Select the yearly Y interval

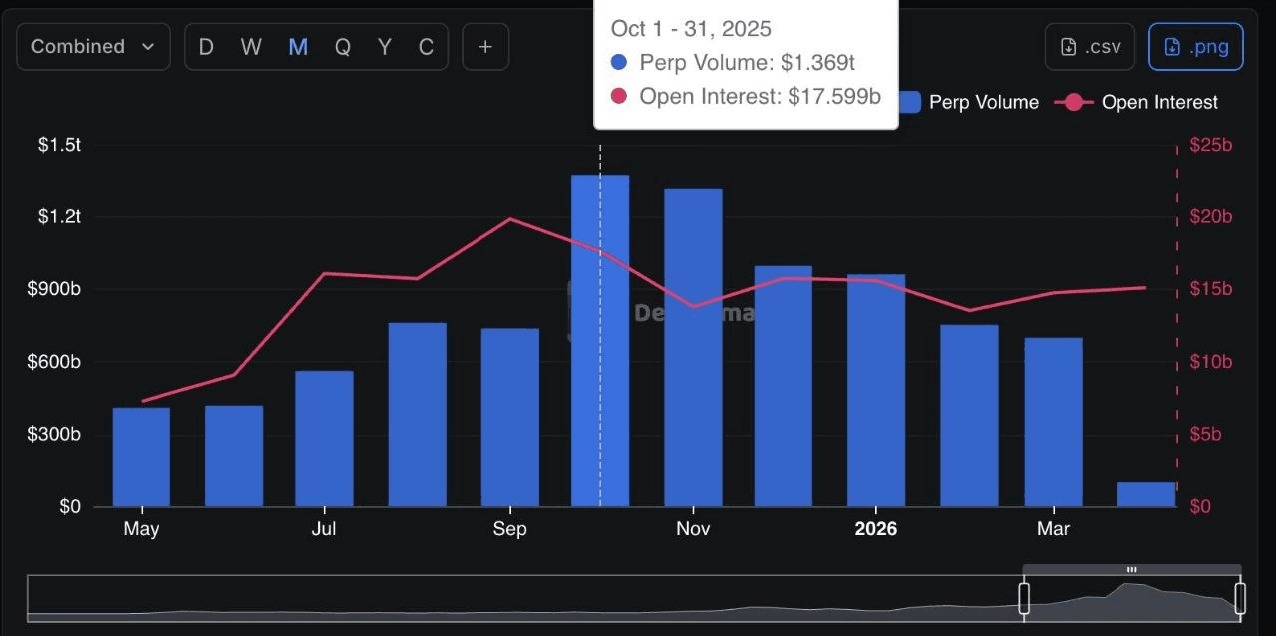[x=384, y=47]
